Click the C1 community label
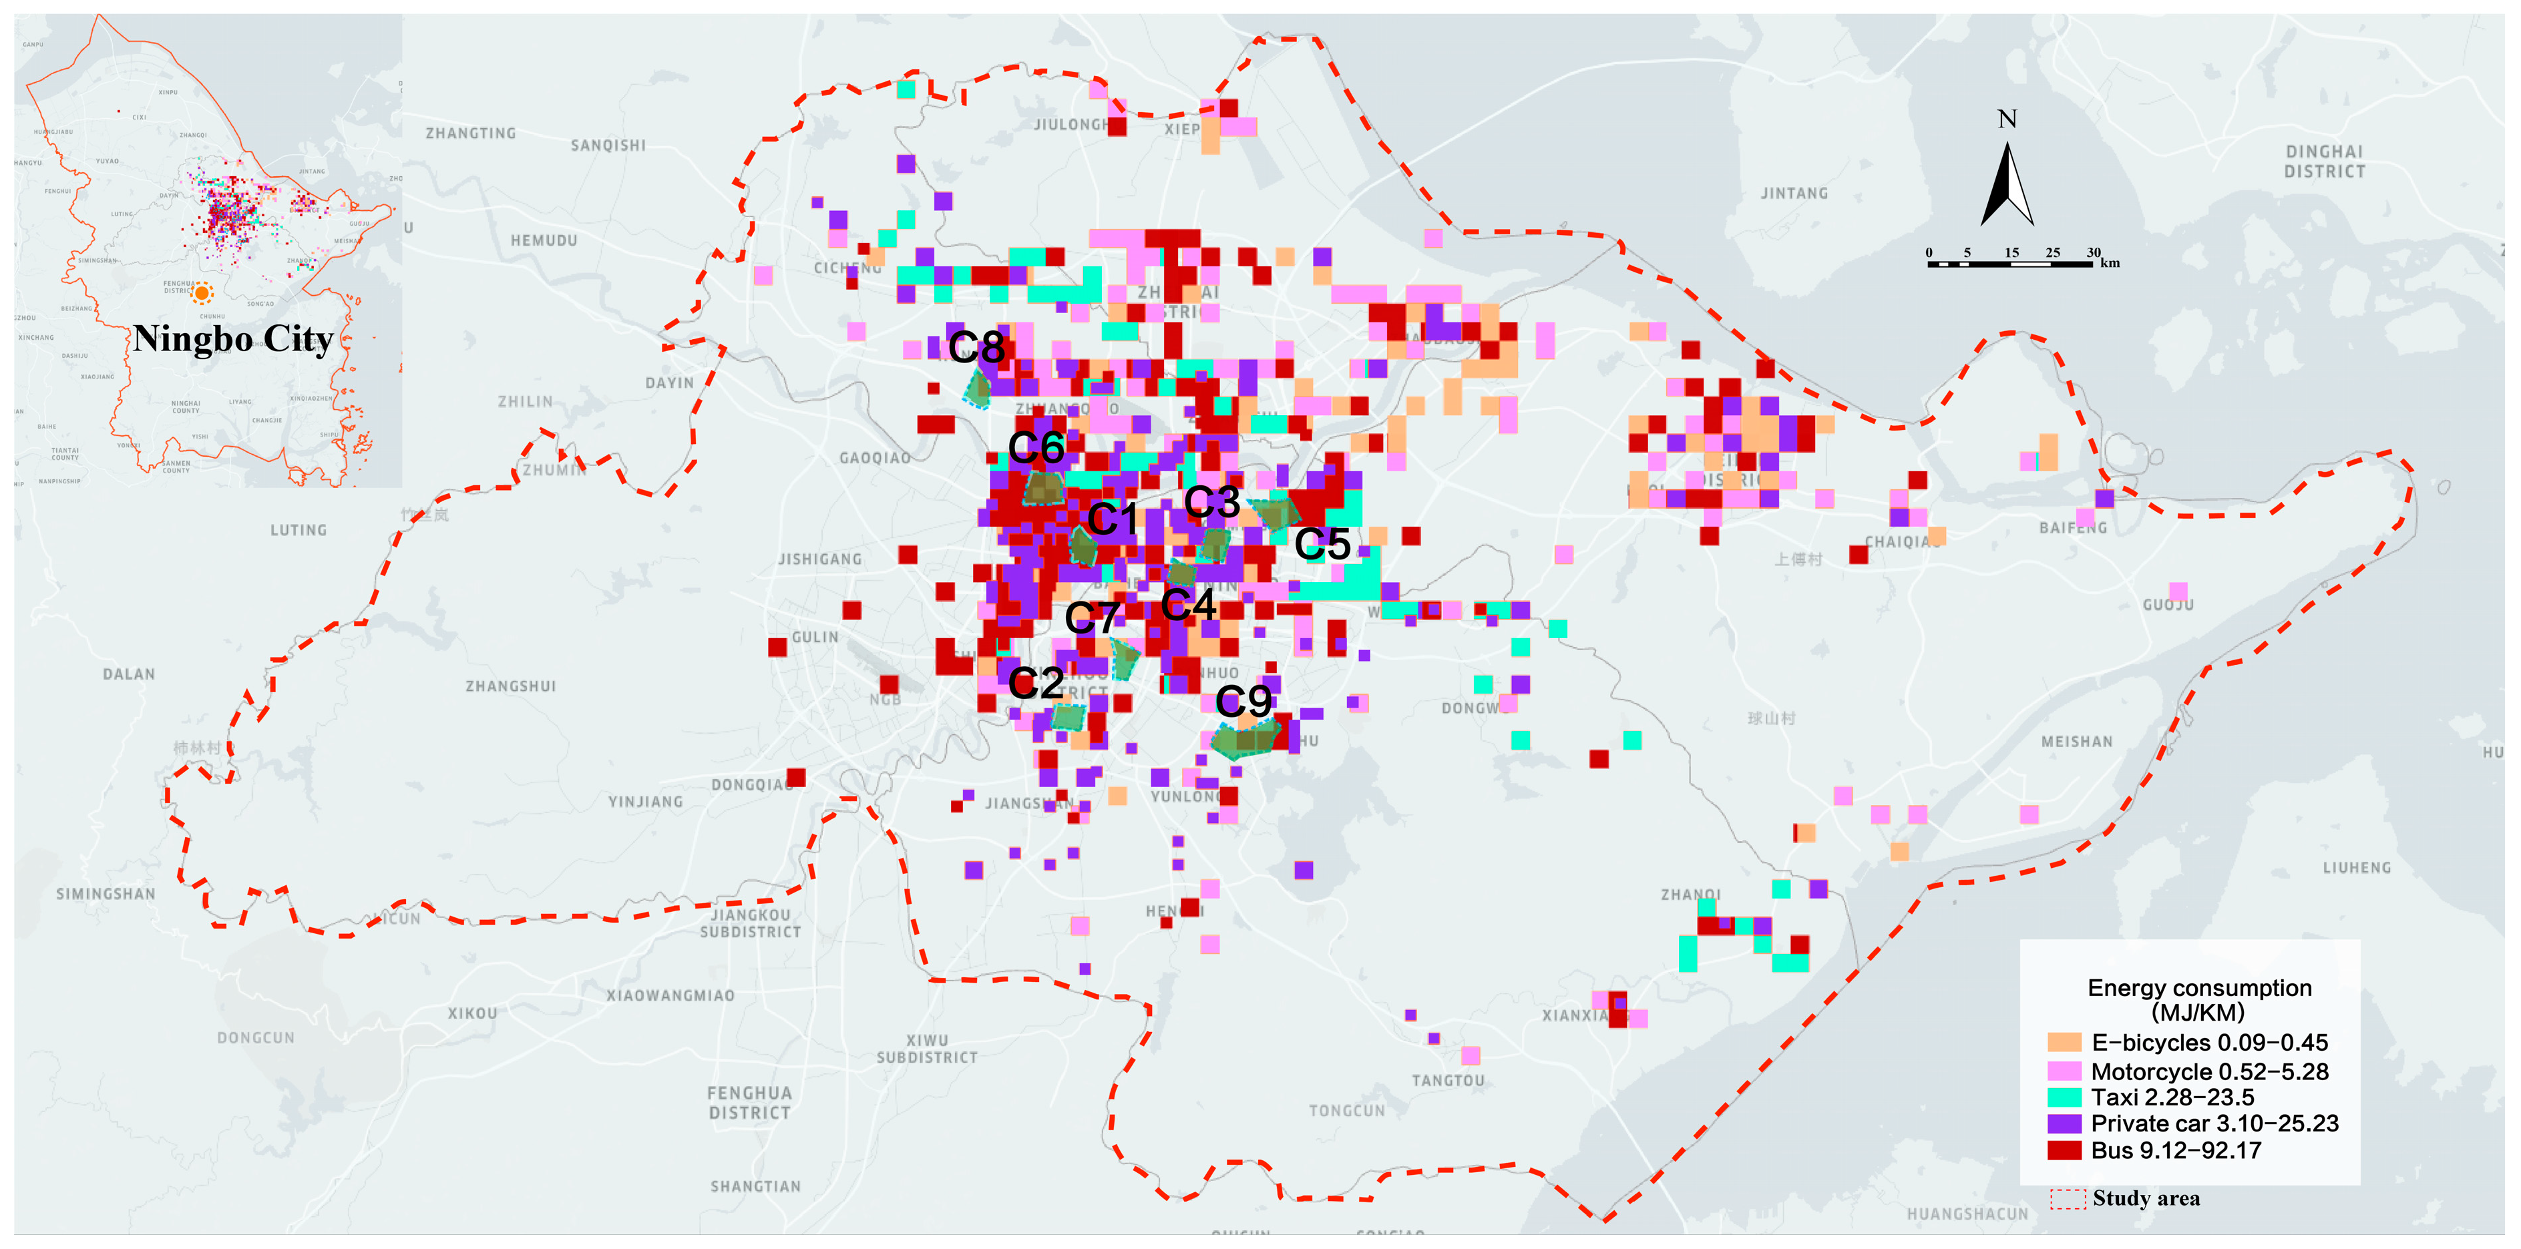 pos(1113,520)
